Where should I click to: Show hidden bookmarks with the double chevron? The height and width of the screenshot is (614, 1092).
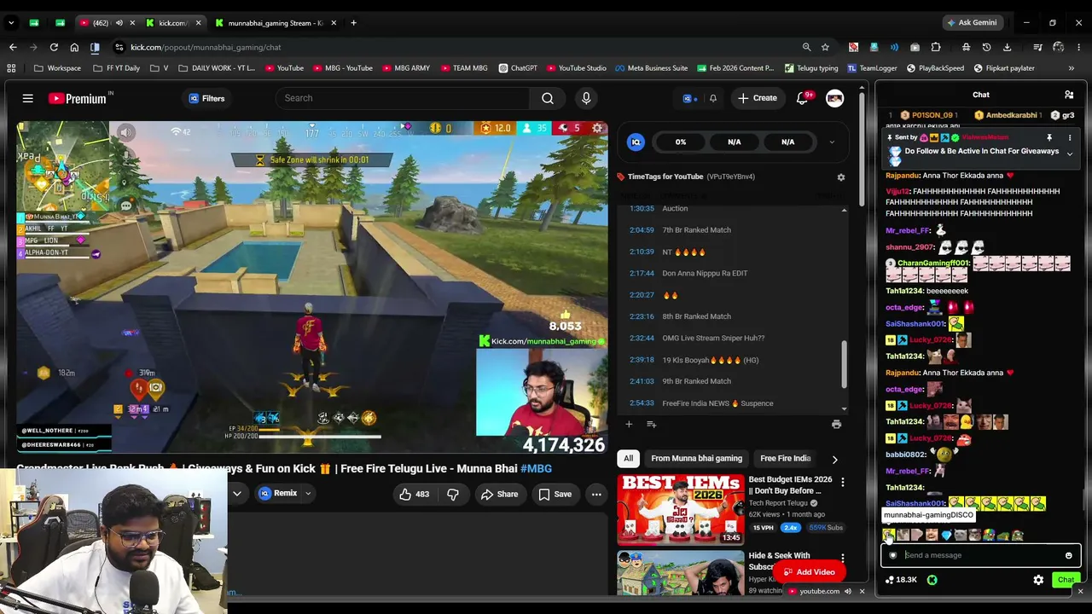pyautogui.click(x=1072, y=68)
